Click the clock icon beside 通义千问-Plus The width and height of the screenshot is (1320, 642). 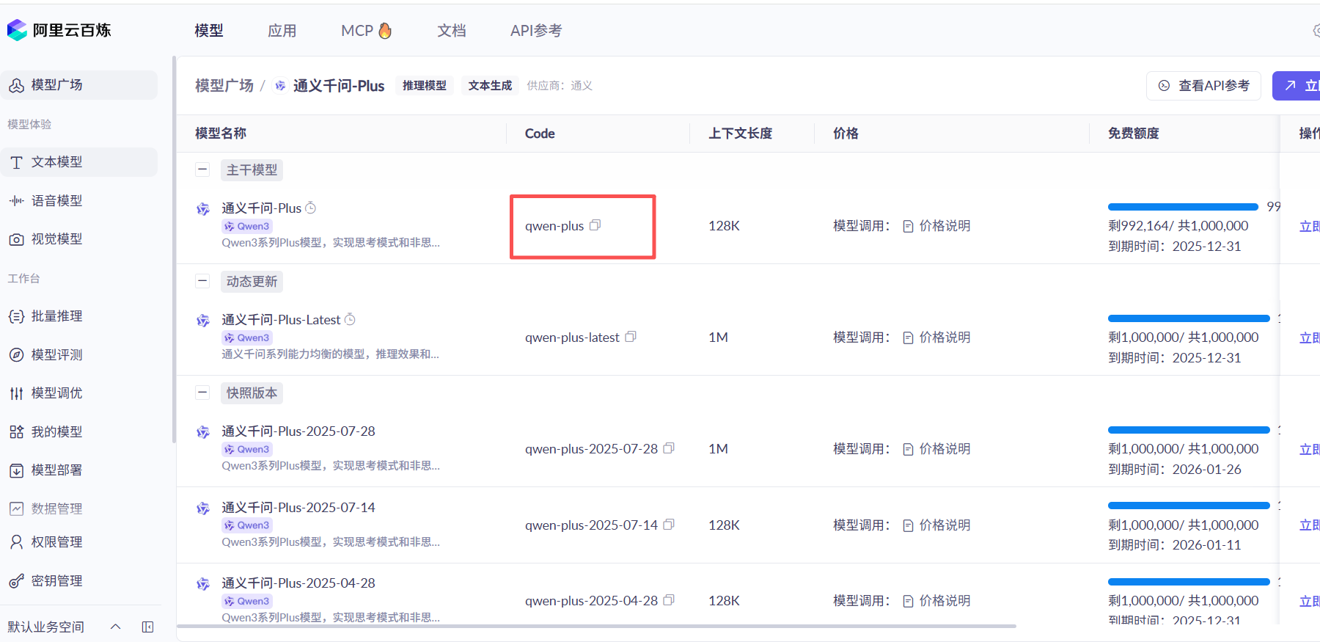[311, 208]
